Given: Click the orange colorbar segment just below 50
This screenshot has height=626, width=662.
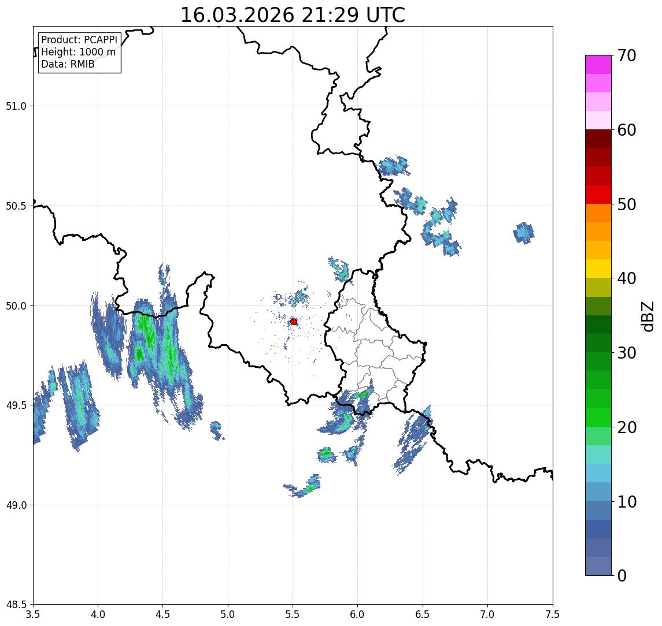Looking at the screenshot, I should click(598, 213).
